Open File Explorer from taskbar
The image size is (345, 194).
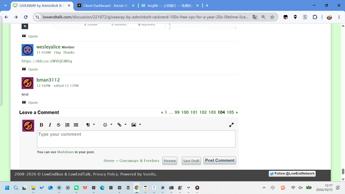point(33,188)
